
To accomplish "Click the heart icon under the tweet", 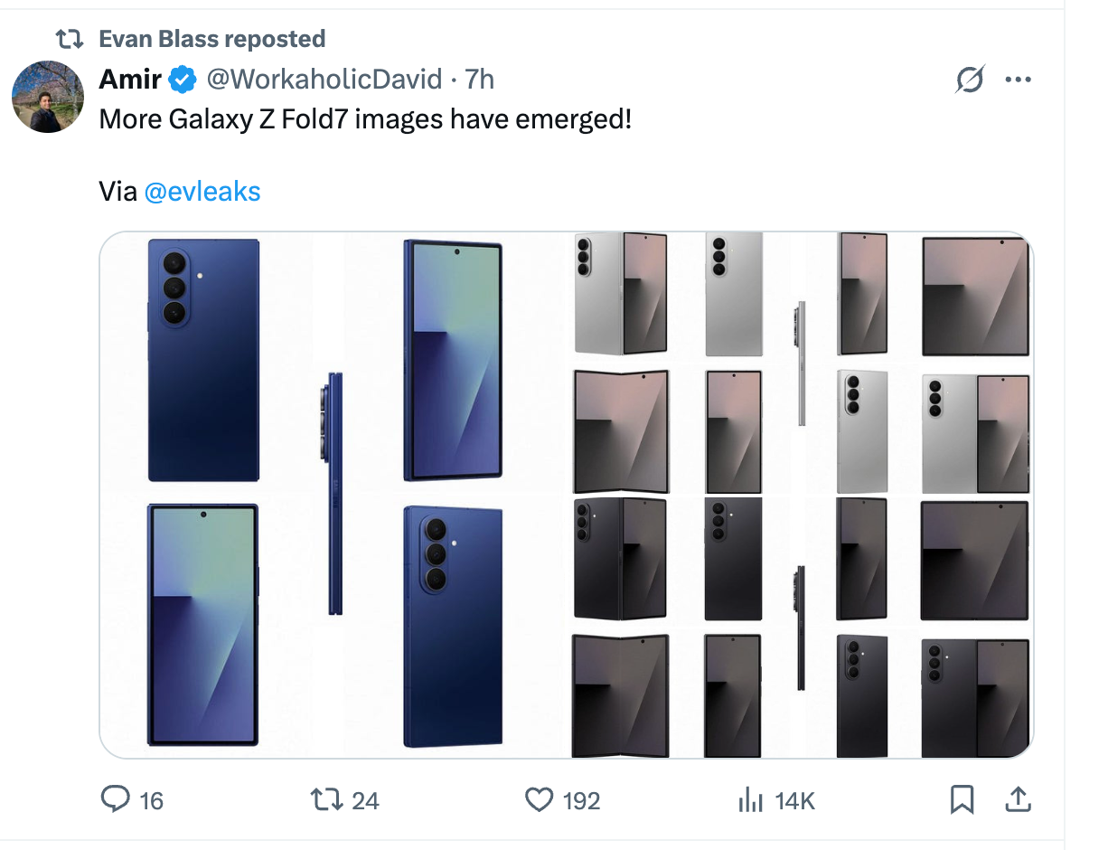I will coord(540,799).
